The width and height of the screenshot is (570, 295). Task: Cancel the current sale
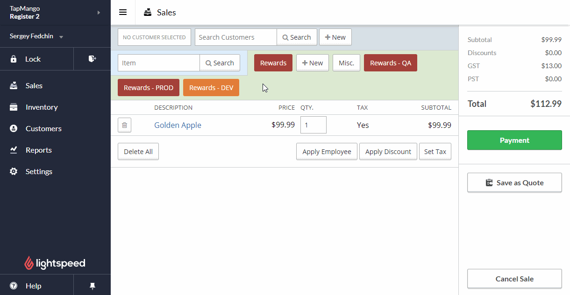point(514,279)
